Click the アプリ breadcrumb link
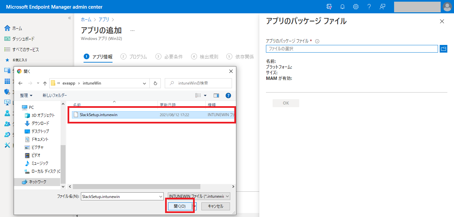The width and height of the screenshot is (454, 217). point(104,20)
